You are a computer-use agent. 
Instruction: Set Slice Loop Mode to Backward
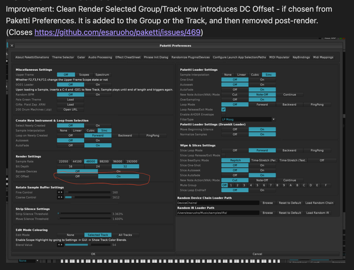point(289,150)
